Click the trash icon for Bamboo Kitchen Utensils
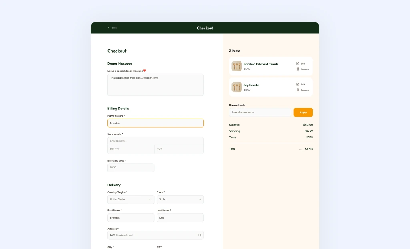The width and height of the screenshot is (410, 249). pos(298,69)
